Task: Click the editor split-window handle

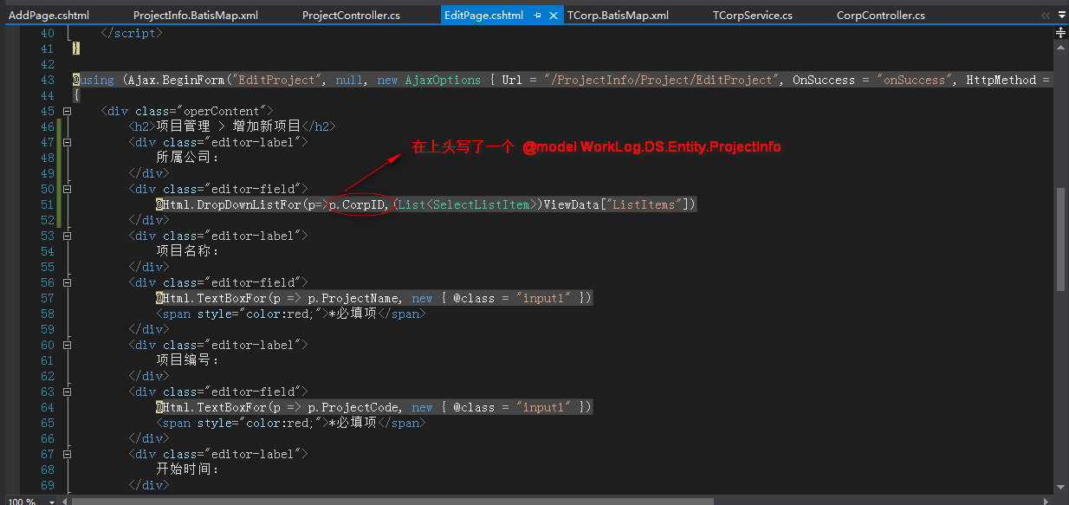Action: pyautogui.click(x=1060, y=33)
